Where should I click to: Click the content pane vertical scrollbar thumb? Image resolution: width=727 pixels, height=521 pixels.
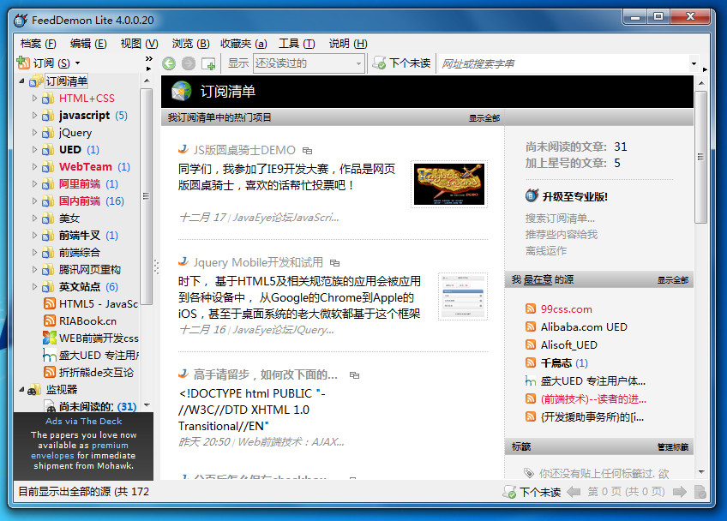pyautogui.click(x=700, y=157)
